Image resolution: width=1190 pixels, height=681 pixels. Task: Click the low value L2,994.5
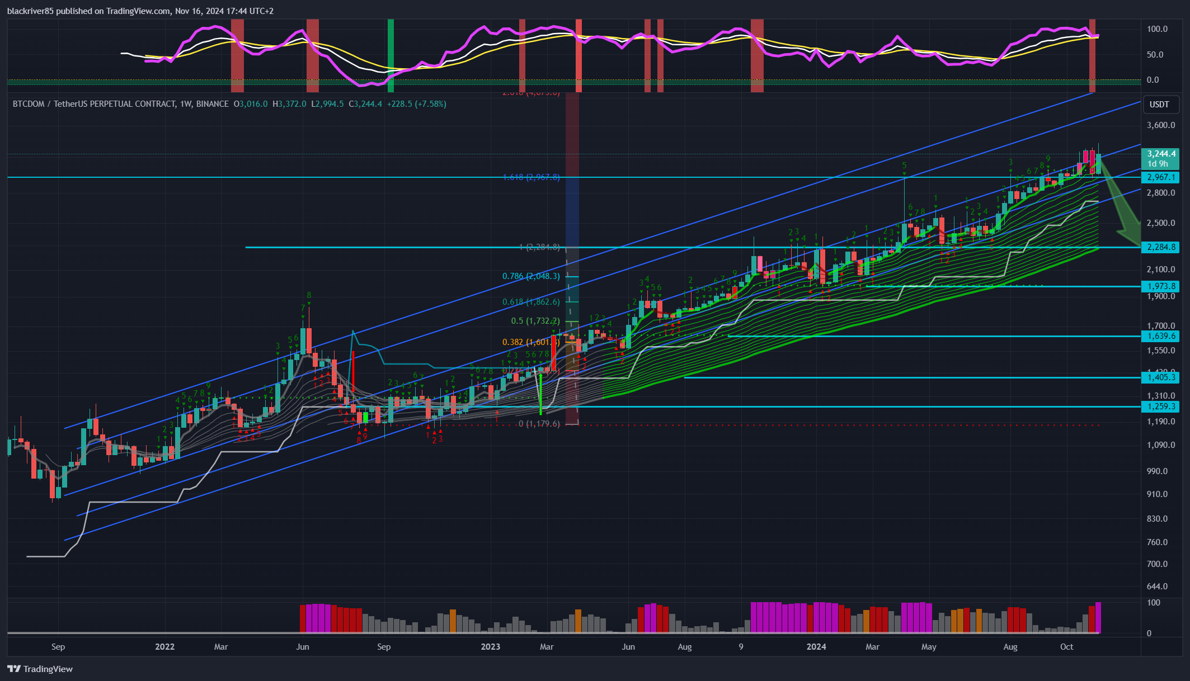327,104
